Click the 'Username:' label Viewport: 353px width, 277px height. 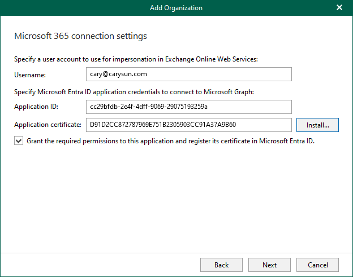pyautogui.click(x=30, y=74)
